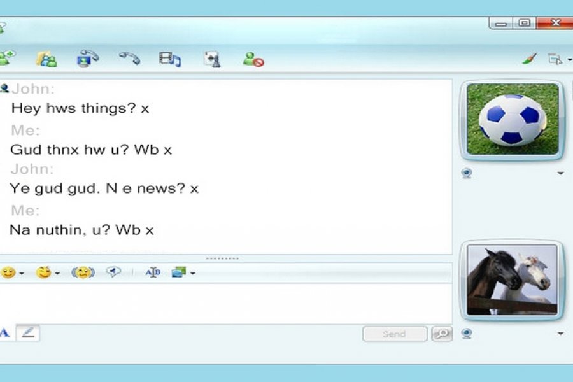Open the paintbrush color scheme icon
573x382 pixels.
pos(529,59)
